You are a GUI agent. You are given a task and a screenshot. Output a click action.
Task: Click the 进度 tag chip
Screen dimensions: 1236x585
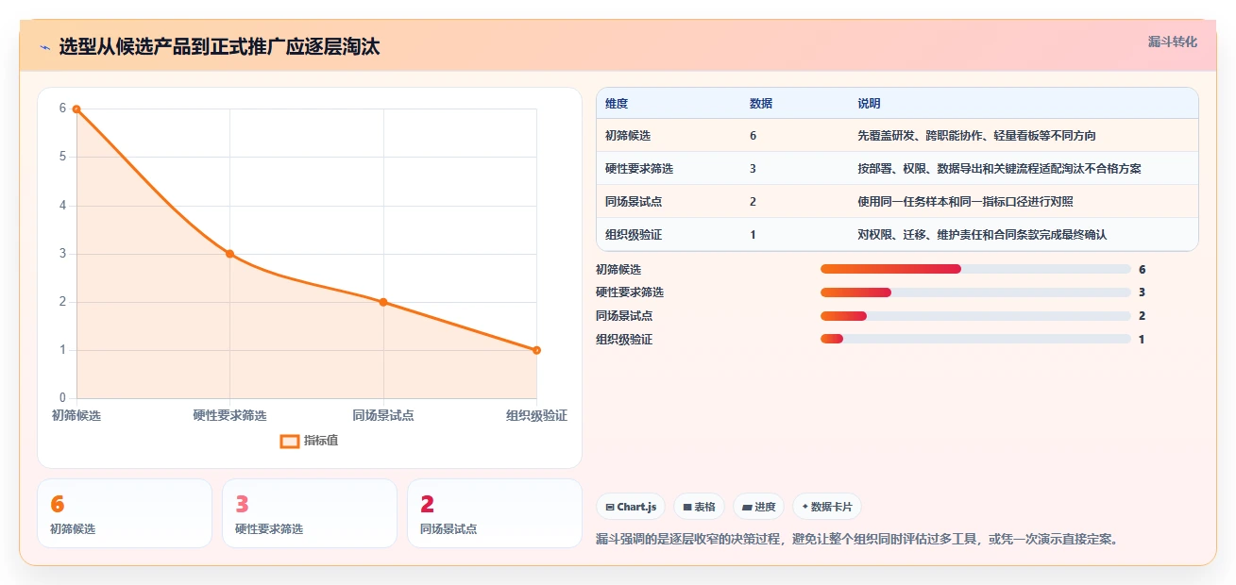coord(758,507)
